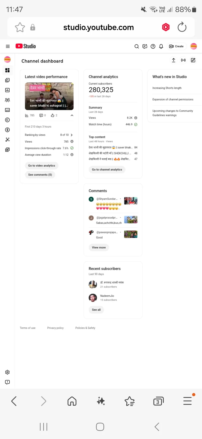
Task: Collapse the latest video stats chevron
Action: click(72, 116)
